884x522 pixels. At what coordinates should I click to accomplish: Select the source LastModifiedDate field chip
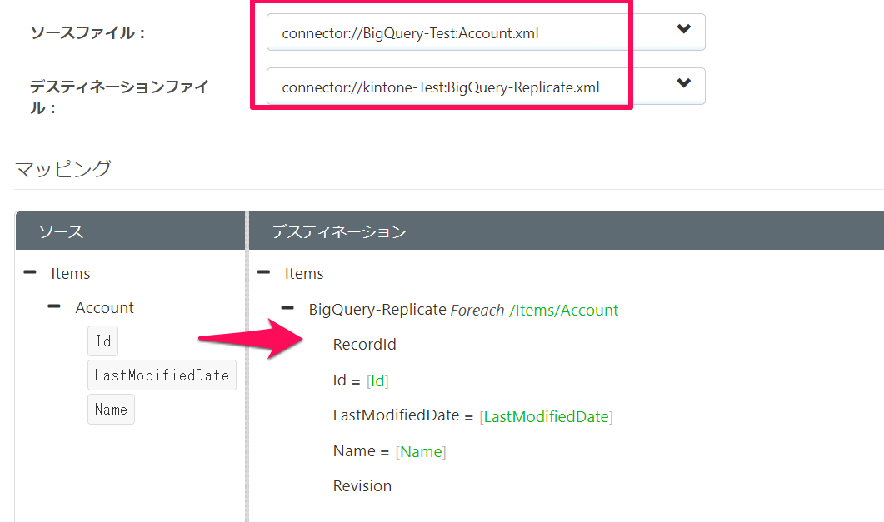tap(162, 375)
